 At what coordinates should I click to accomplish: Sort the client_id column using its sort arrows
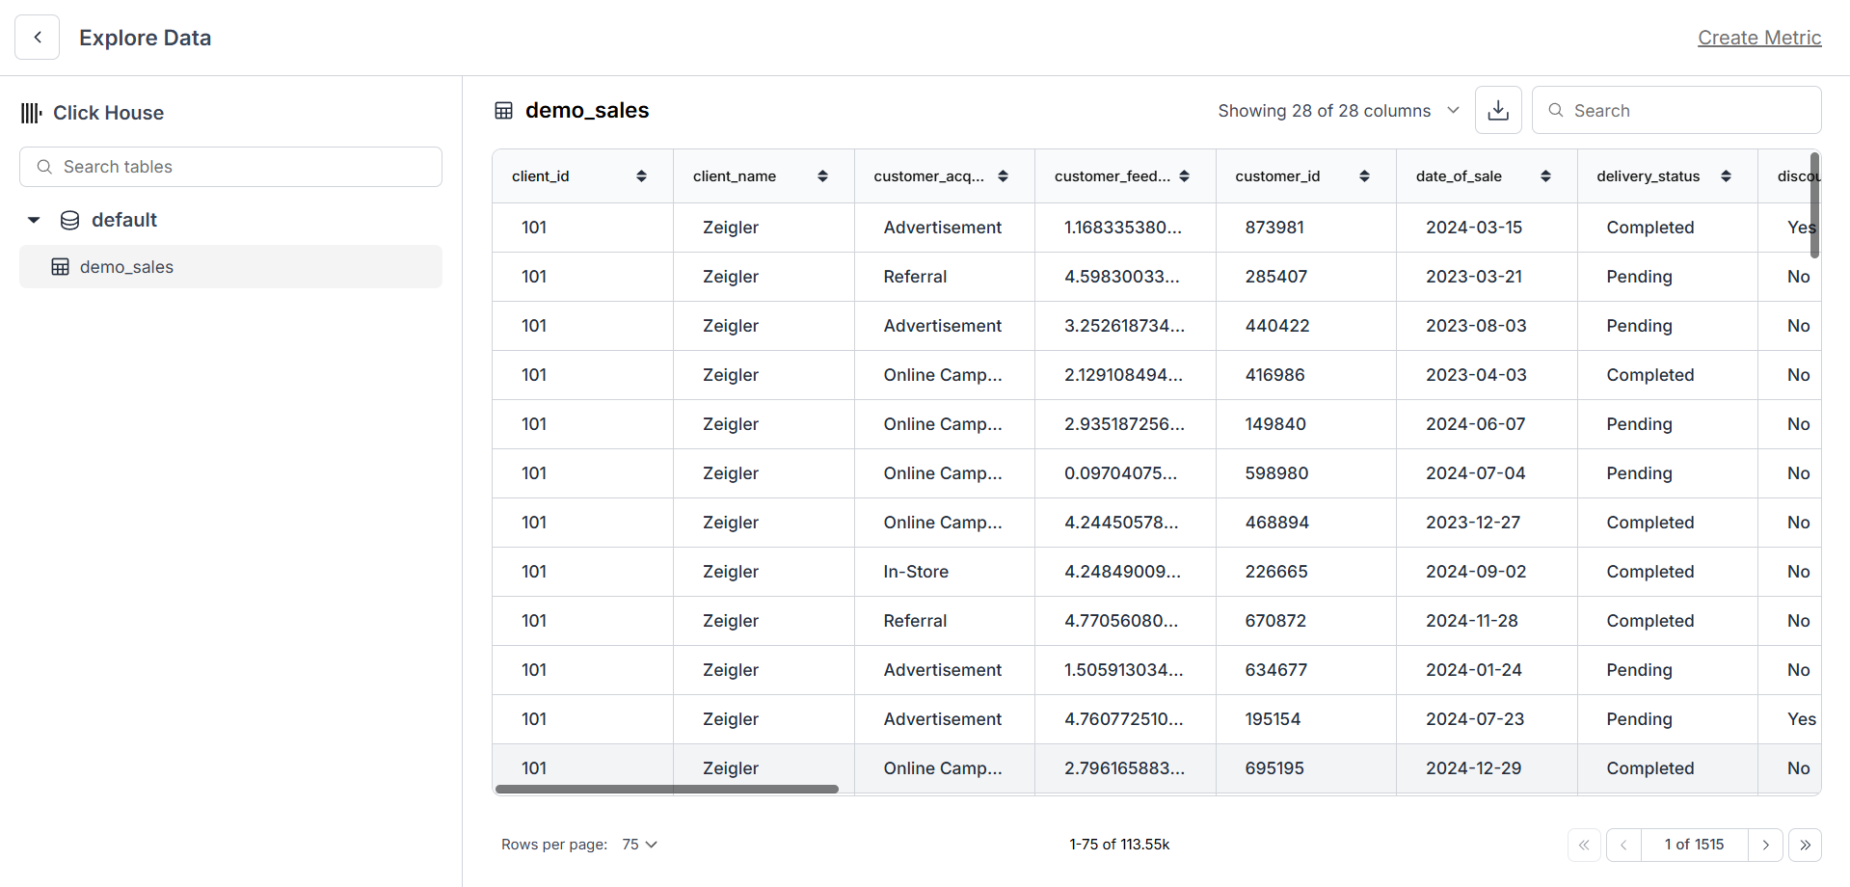pos(641,175)
